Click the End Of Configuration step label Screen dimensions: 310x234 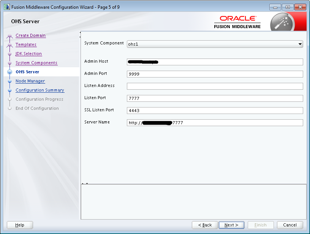[x=37, y=108]
